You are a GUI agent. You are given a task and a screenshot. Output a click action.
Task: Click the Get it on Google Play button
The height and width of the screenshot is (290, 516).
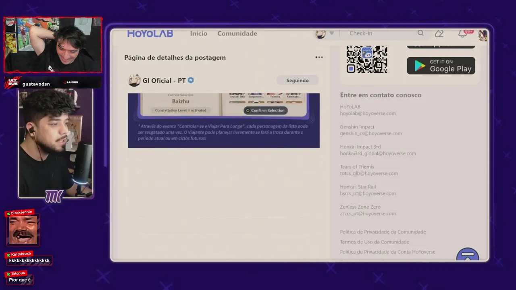[x=441, y=66]
